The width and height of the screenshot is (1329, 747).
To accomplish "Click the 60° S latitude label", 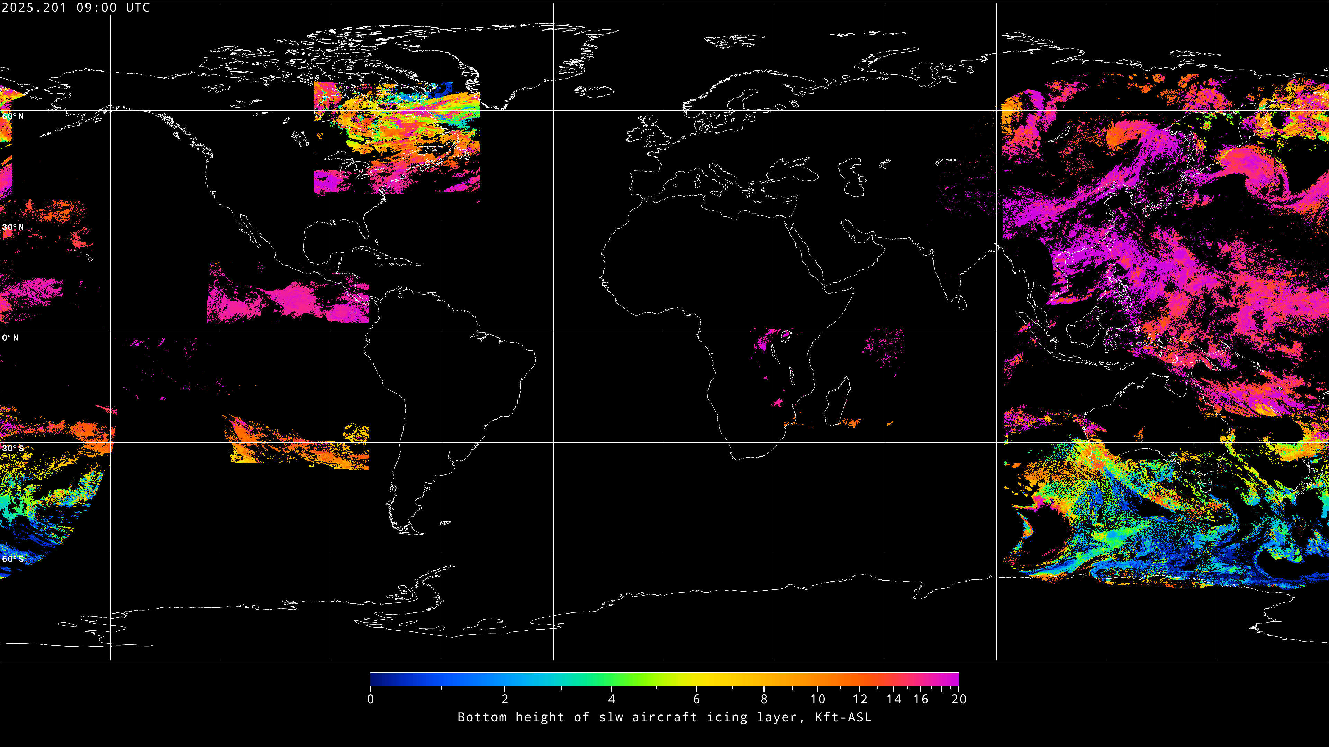I will (13, 559).
